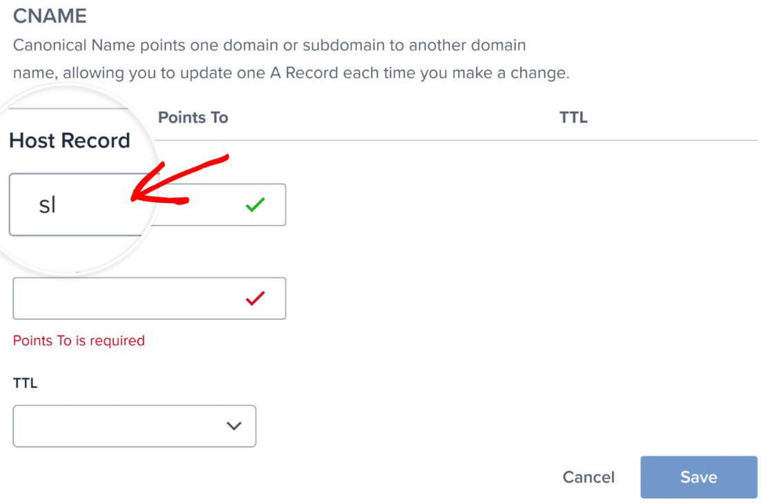Click the "Points To is required" error message
This screenshot has height=504, width=770.
[x=79, y=340]
